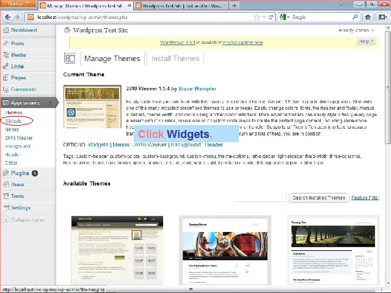The height and width of the screenshot is (293, 391).
Task: Open Settings in the admin sidebar
Action: point(21,208)
